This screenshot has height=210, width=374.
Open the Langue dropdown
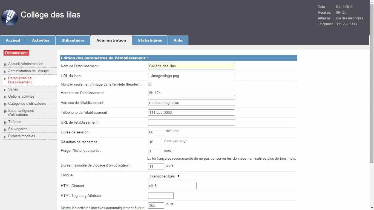(x=165, y=176)
